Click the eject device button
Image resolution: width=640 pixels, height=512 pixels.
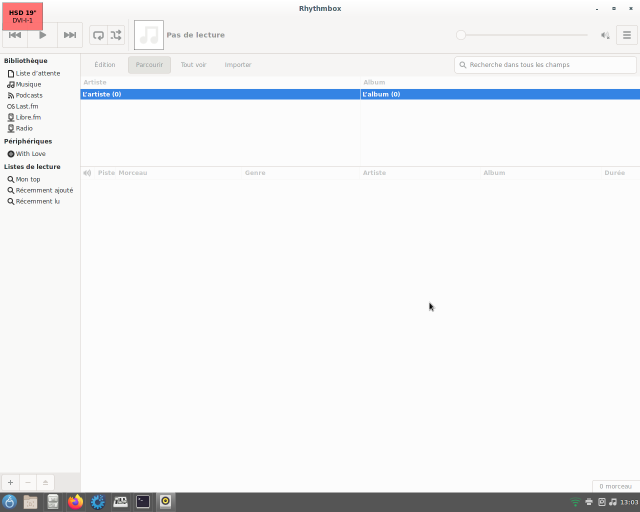[x=45, y=482]
